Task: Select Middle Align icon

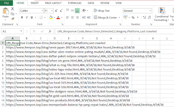Action: coord(72,11)
